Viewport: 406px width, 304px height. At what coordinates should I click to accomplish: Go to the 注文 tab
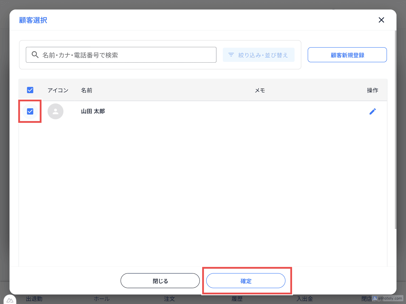[x=169, y=299]
